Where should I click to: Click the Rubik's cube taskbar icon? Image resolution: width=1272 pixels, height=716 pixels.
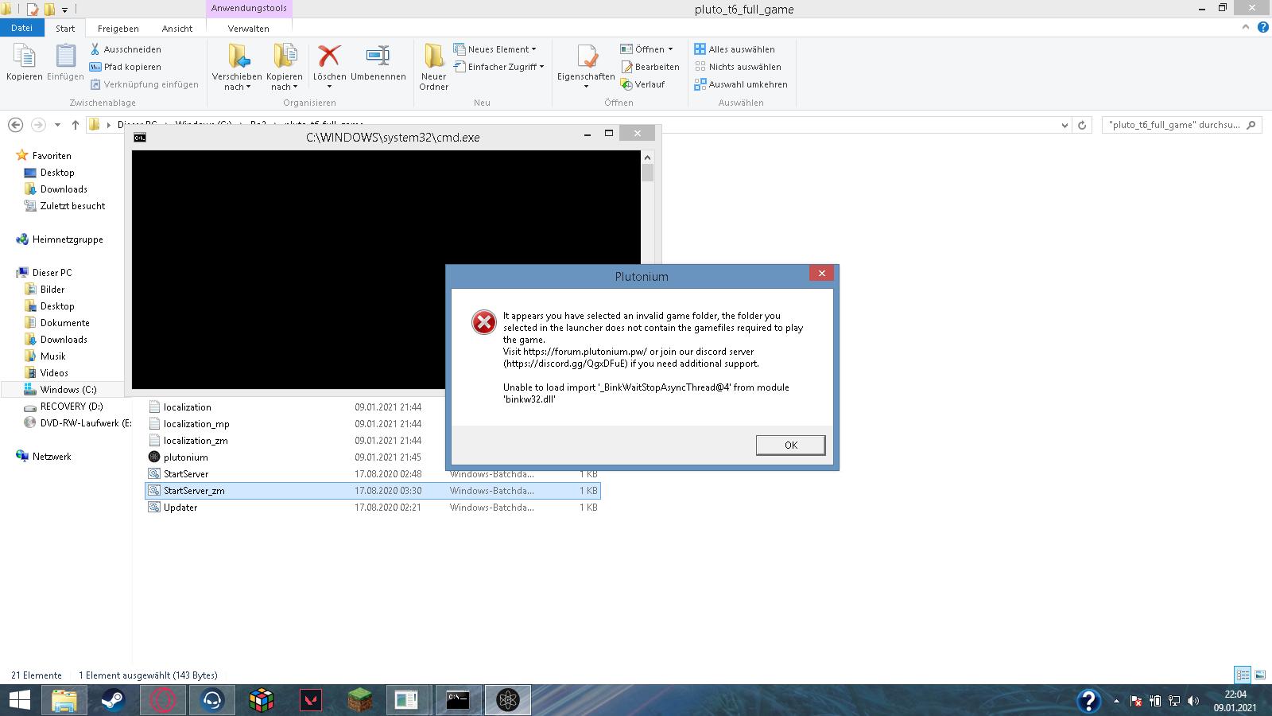pos(262,700)
